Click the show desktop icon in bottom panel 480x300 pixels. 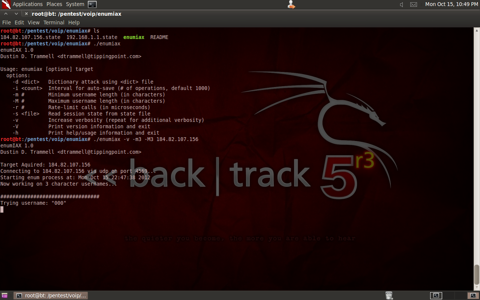click(x=4, y=295)
